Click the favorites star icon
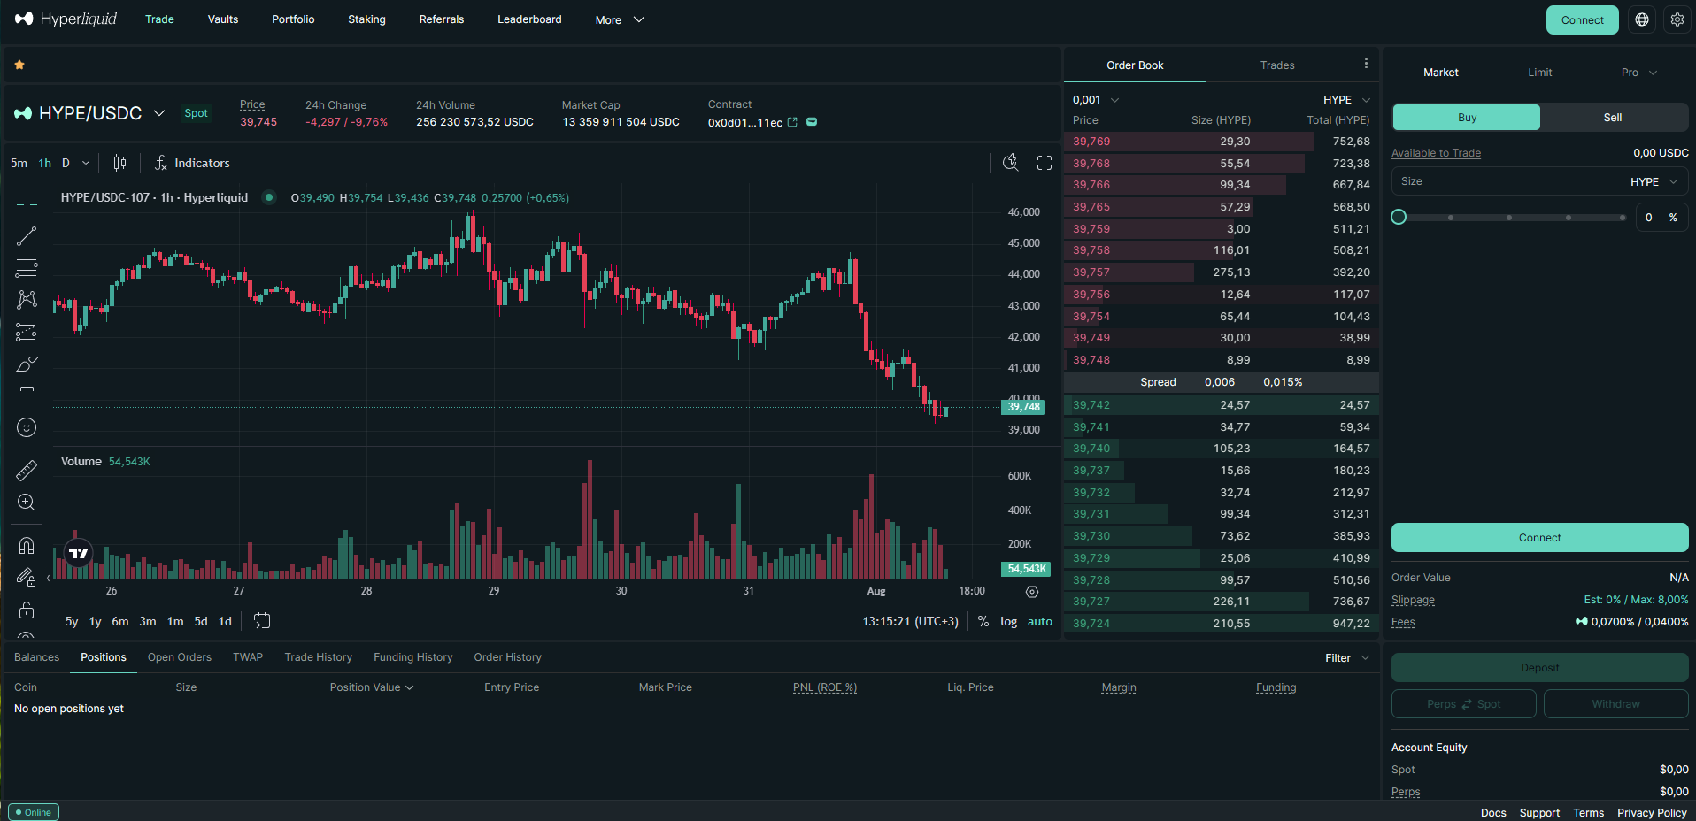This screenshot has width=1696, height=821. (x=19, y=65)
